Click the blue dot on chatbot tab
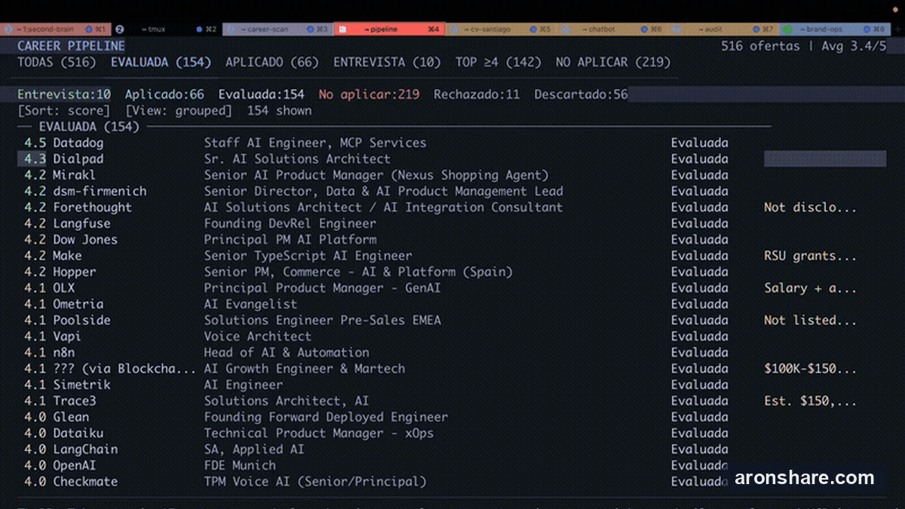 pyautogui.click(x=645, y=29)
